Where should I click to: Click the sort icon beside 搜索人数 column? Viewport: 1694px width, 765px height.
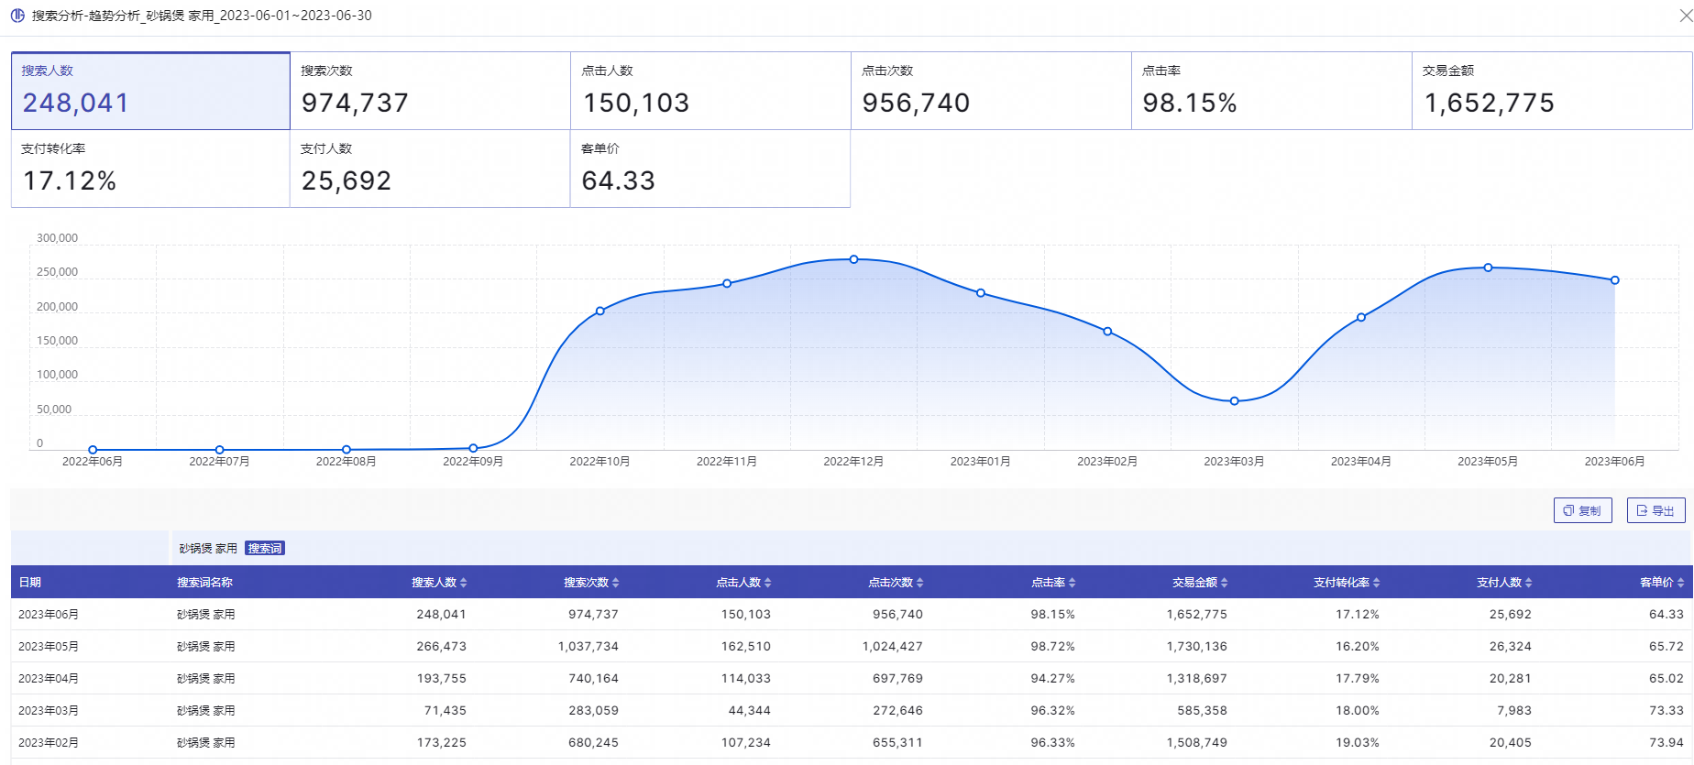tap(464, 583)
